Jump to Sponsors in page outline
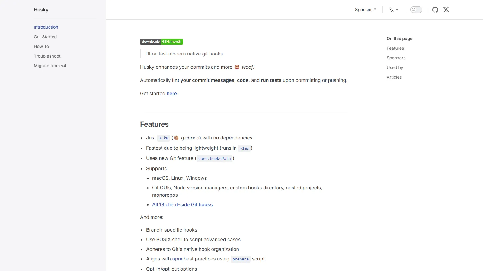Image resolution: width=483 pixels, height=271 pixels. [396, 58]
